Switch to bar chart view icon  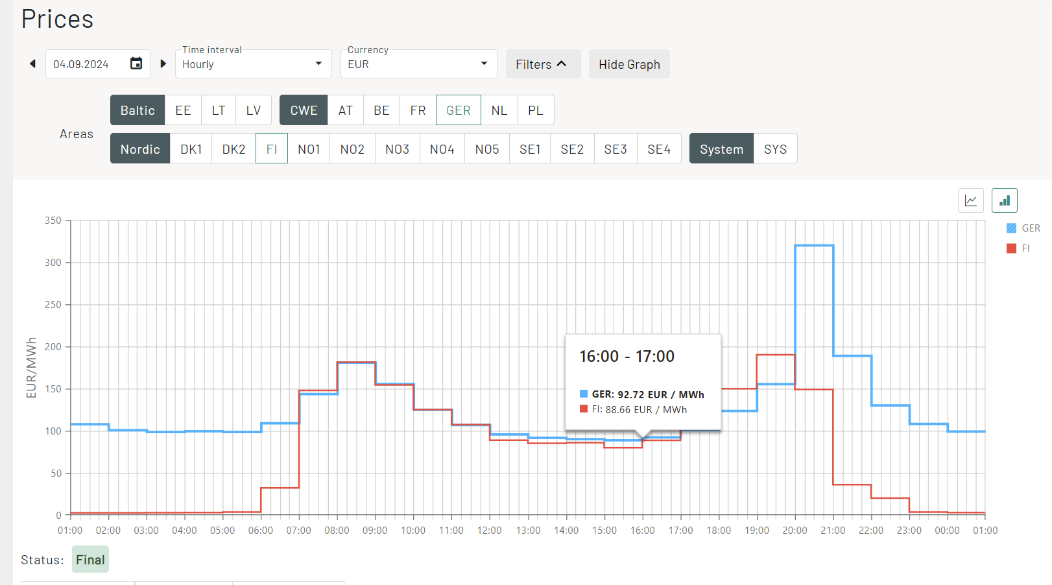tap(1004, 200)
